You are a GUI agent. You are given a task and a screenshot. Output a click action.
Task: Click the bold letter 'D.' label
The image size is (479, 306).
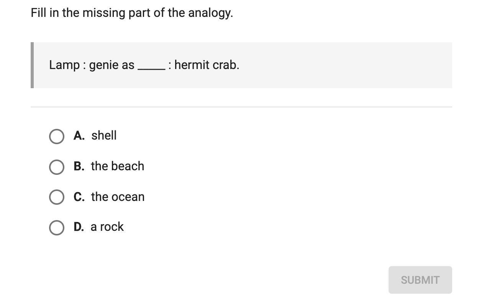[79, 227]
